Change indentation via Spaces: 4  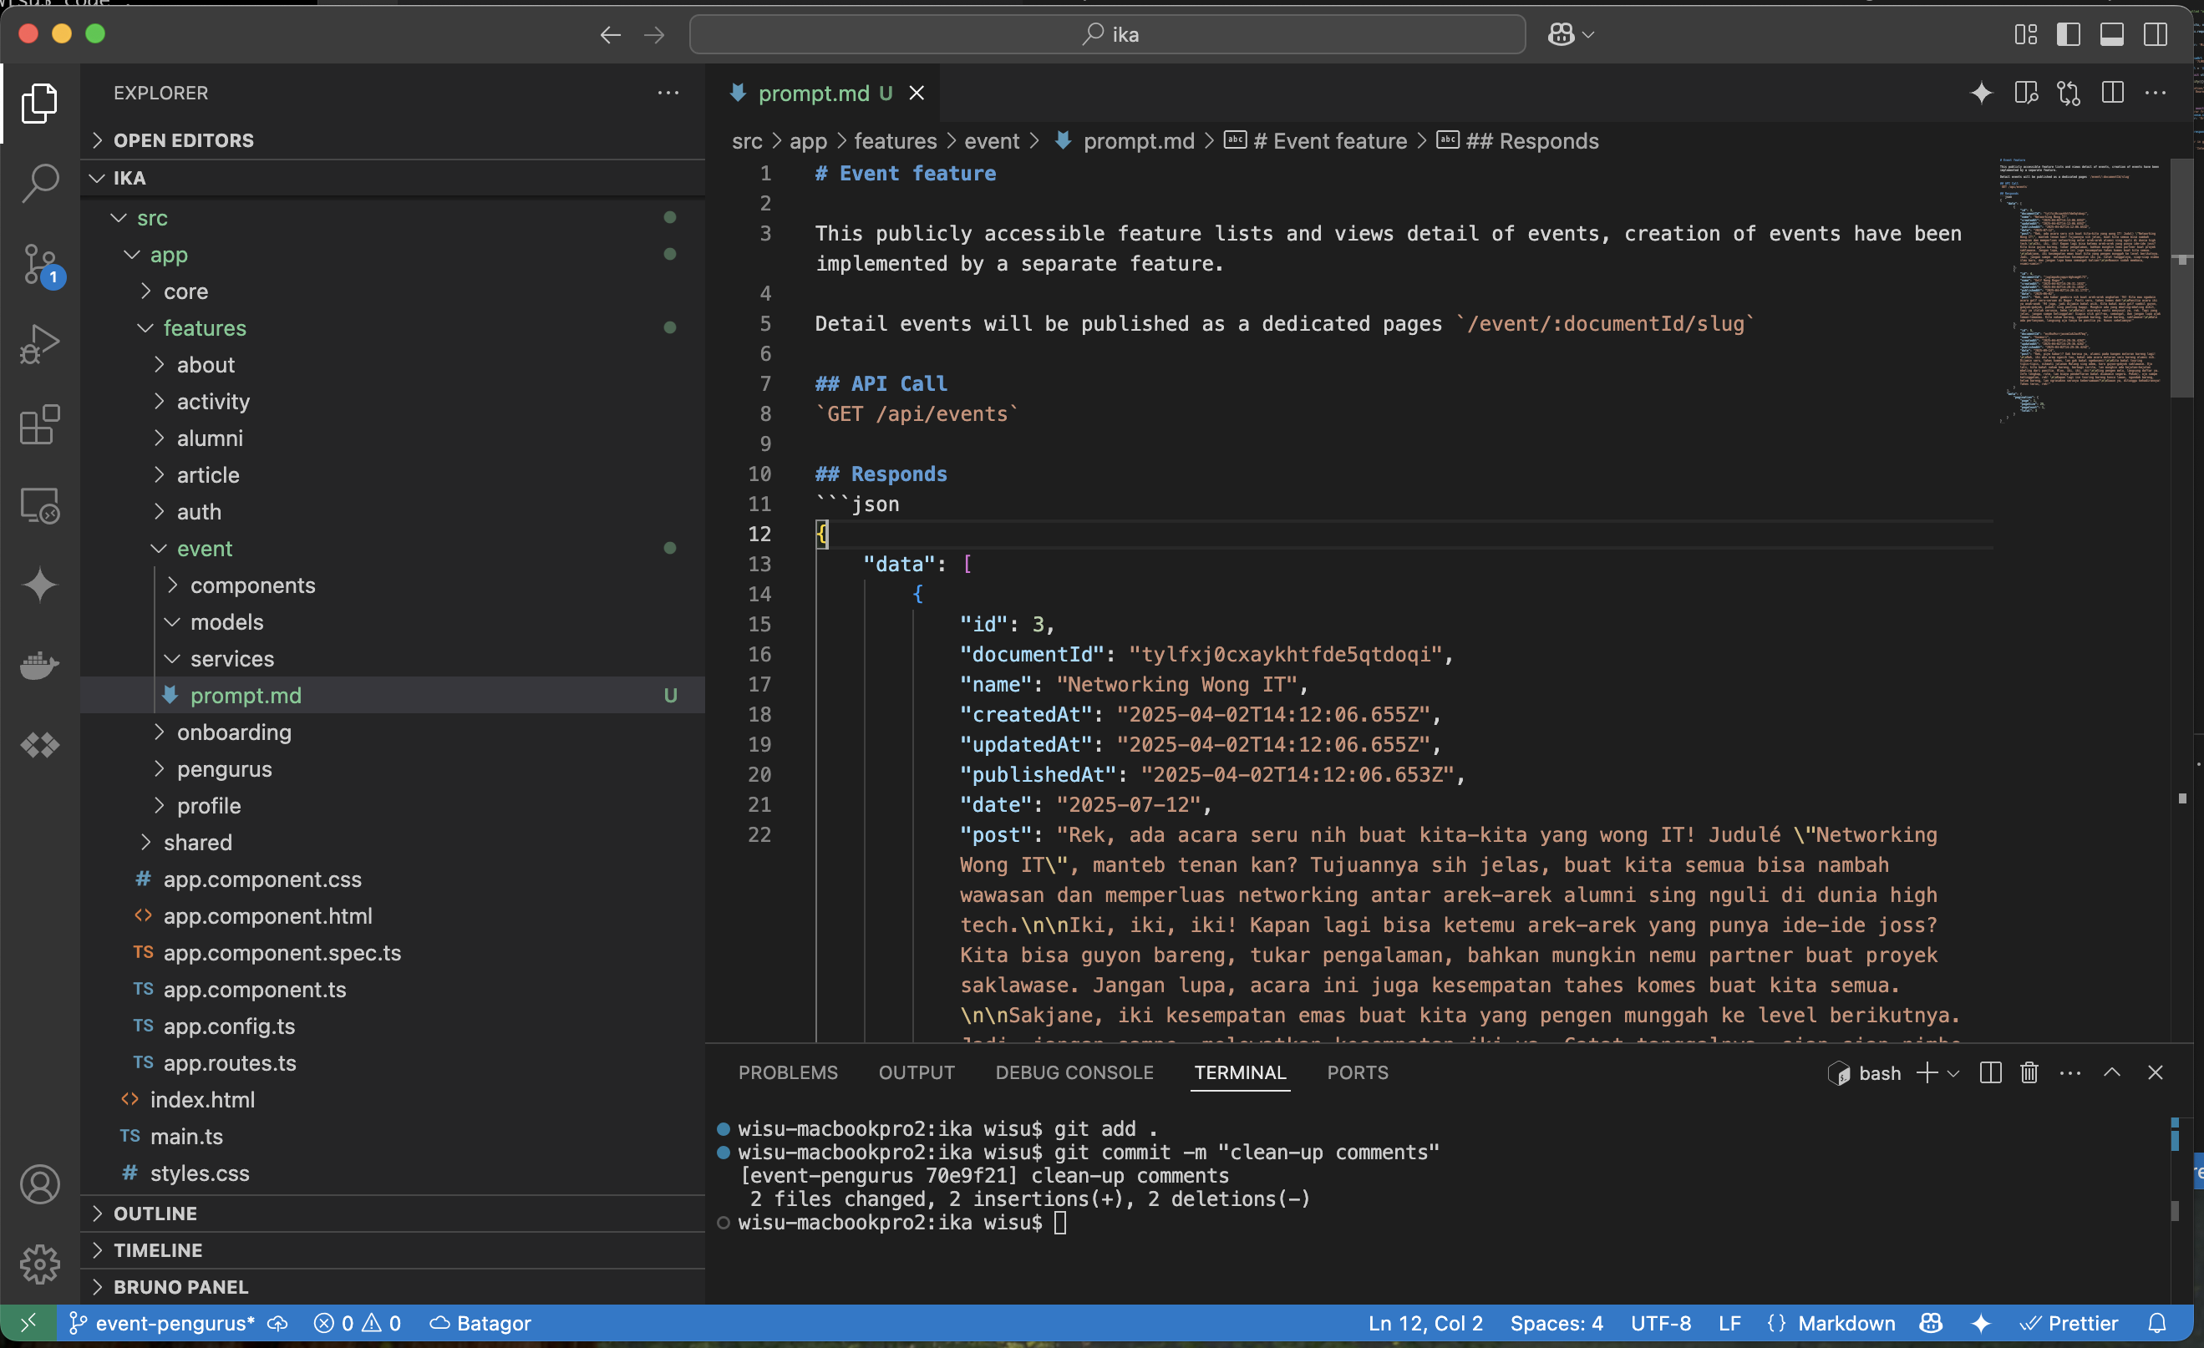click(1557, 1323)
